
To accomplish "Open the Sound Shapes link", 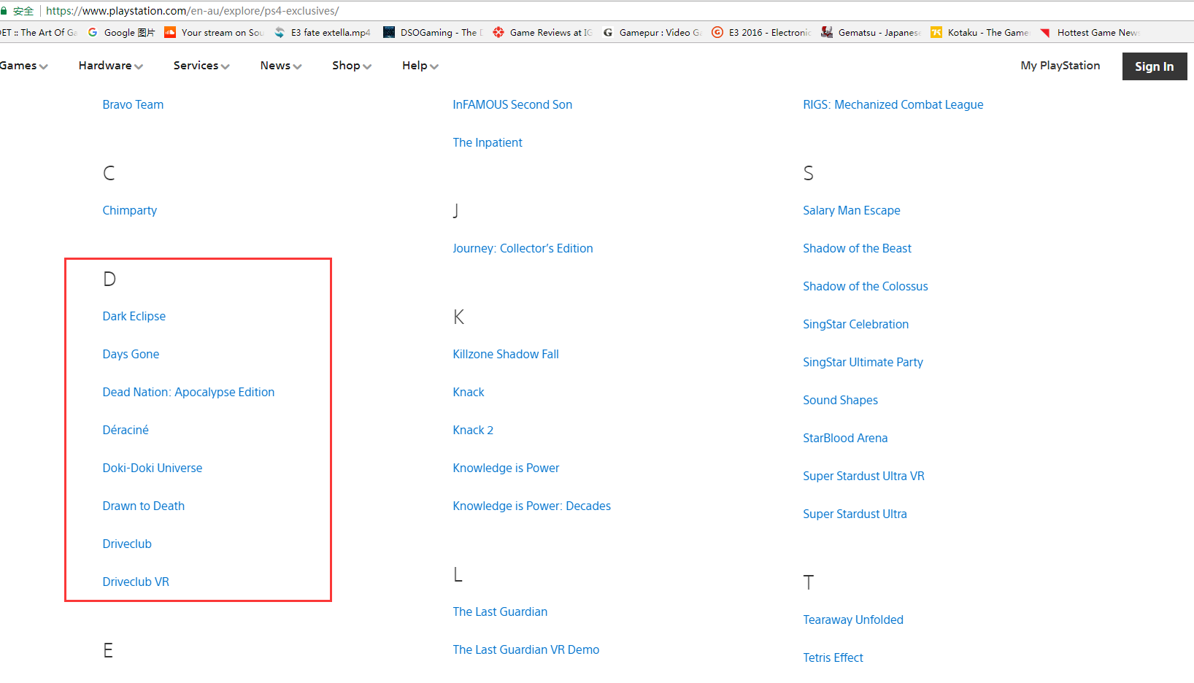I will coord(841,400).
